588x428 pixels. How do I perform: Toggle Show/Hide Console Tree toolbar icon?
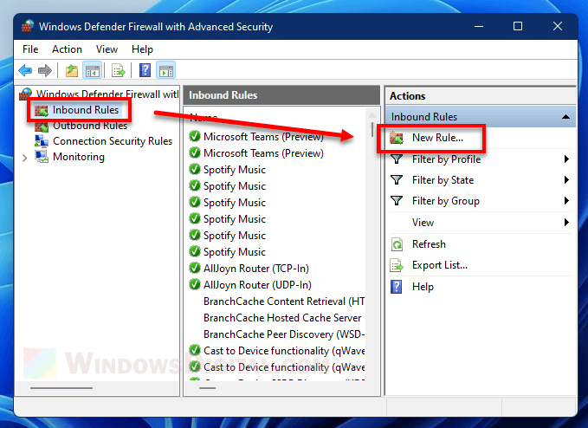93,70
